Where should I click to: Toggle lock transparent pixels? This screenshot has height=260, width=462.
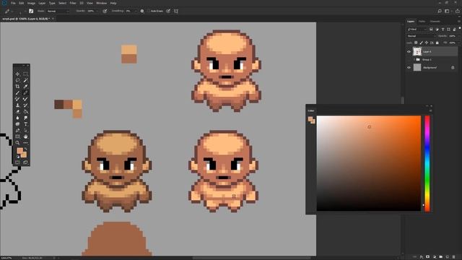point(416,43)
